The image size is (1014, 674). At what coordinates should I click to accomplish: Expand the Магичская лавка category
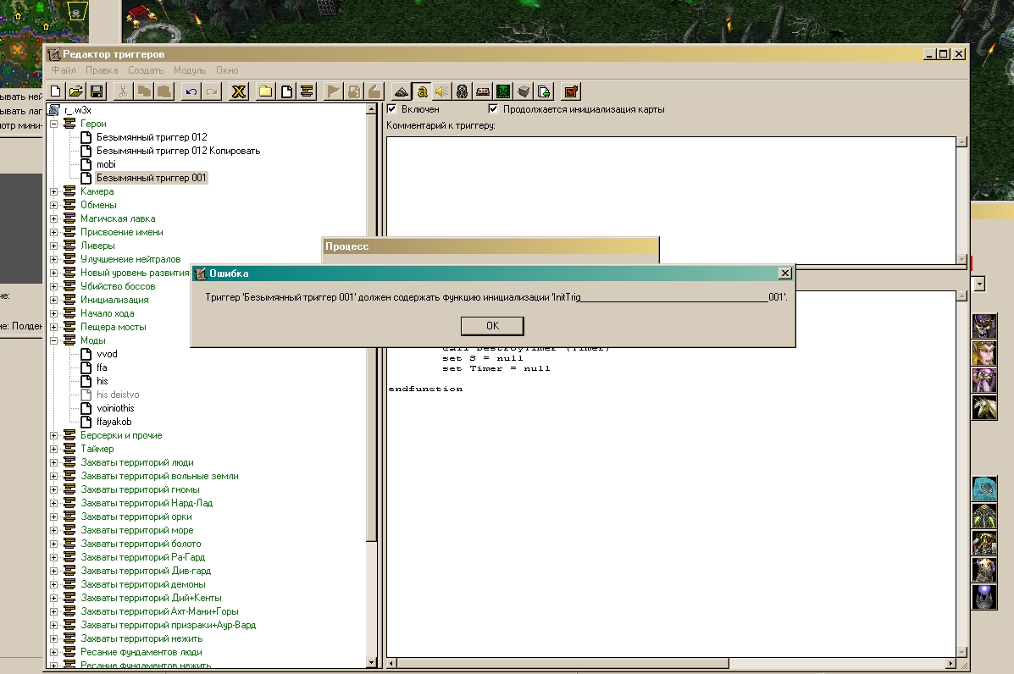[54, 218]
